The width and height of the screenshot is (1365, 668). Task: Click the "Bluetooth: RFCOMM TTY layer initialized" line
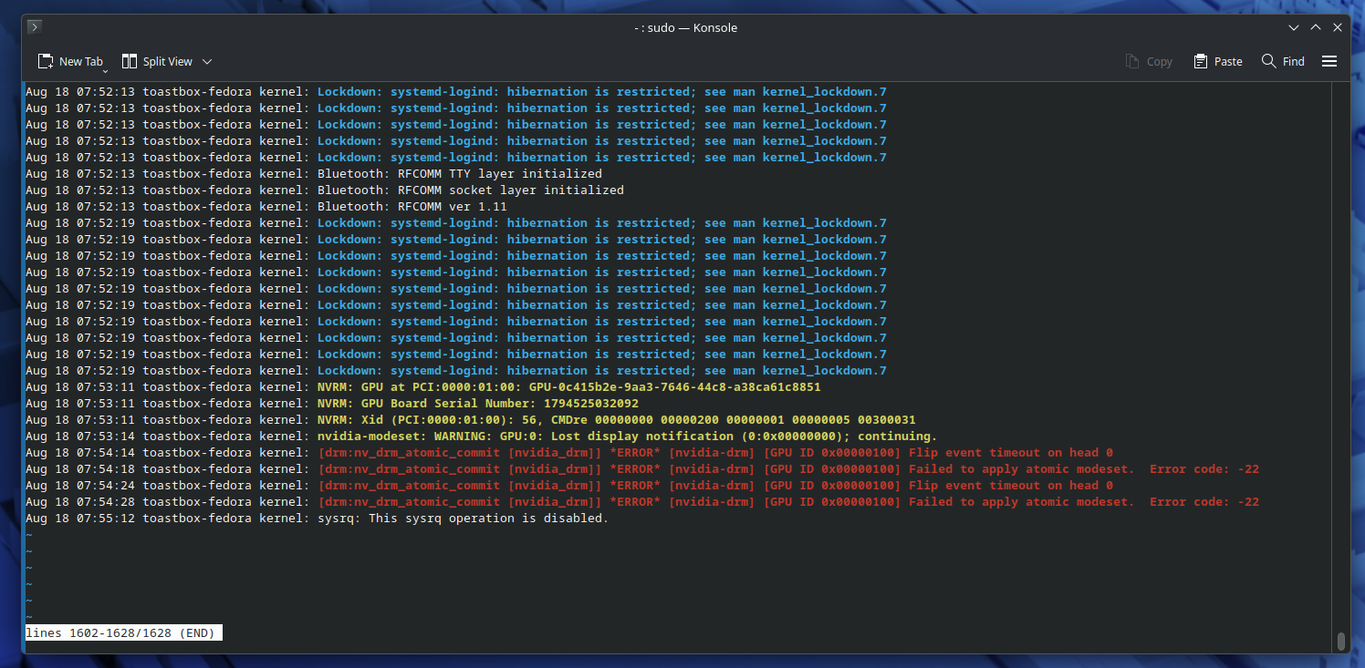[x=314, y=174]
